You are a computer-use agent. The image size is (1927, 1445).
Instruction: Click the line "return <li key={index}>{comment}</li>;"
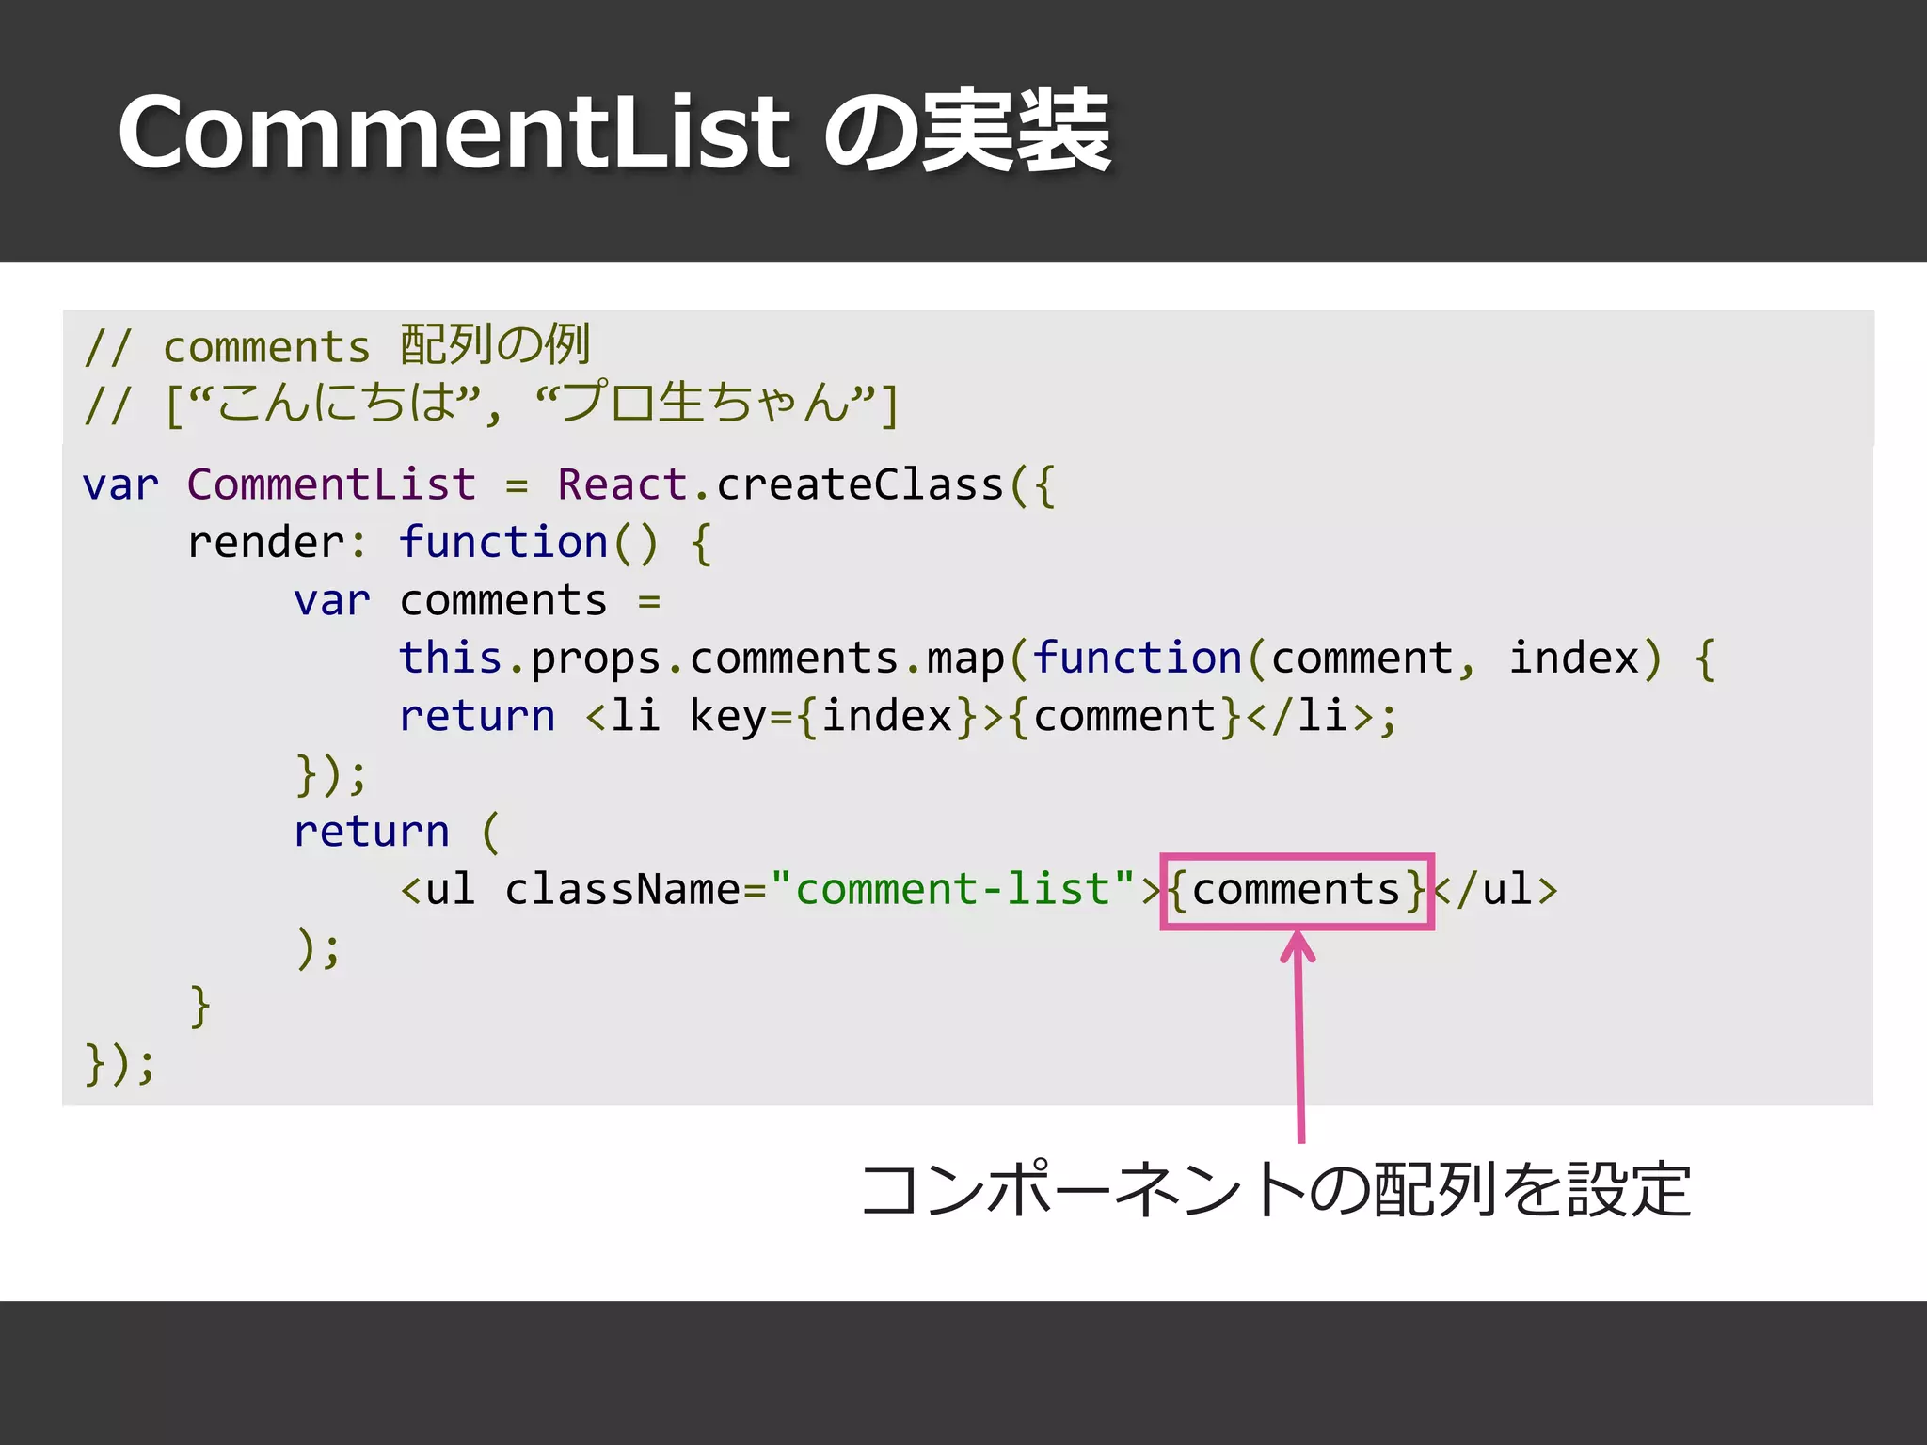tap(899, 717)
